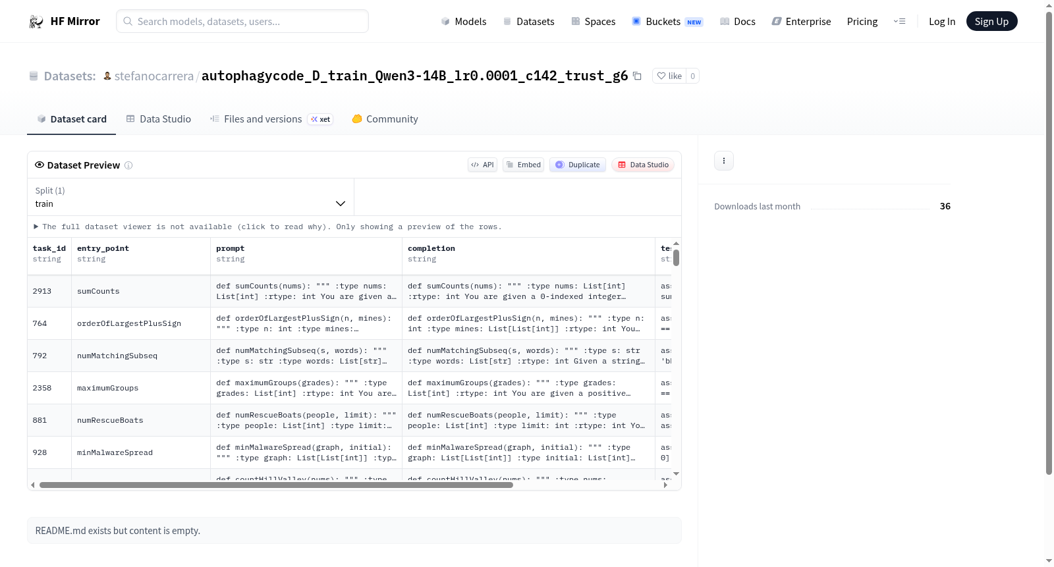Image resolution: width=1054 pixels, height=567 pixels.
Task: Click the heart like button
Action: click(669, 76)
